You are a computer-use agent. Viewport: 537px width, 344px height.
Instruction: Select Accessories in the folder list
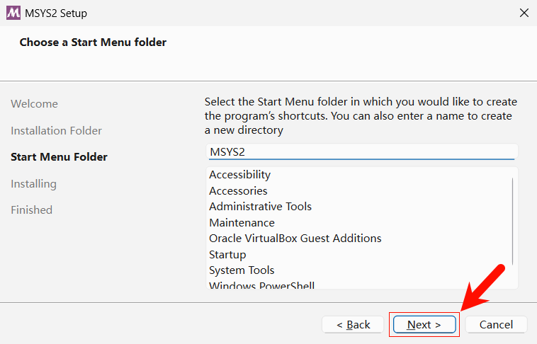pyautogui.click(x=238, y=191)
